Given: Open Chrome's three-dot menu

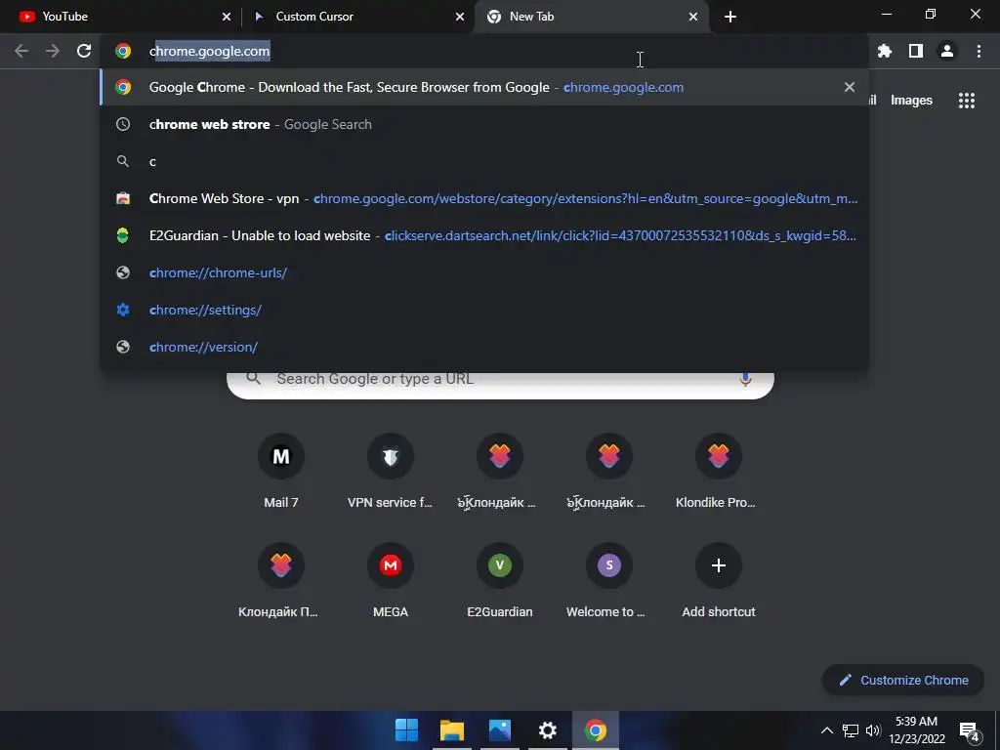Looking at the screenshot, I should 979,51.
